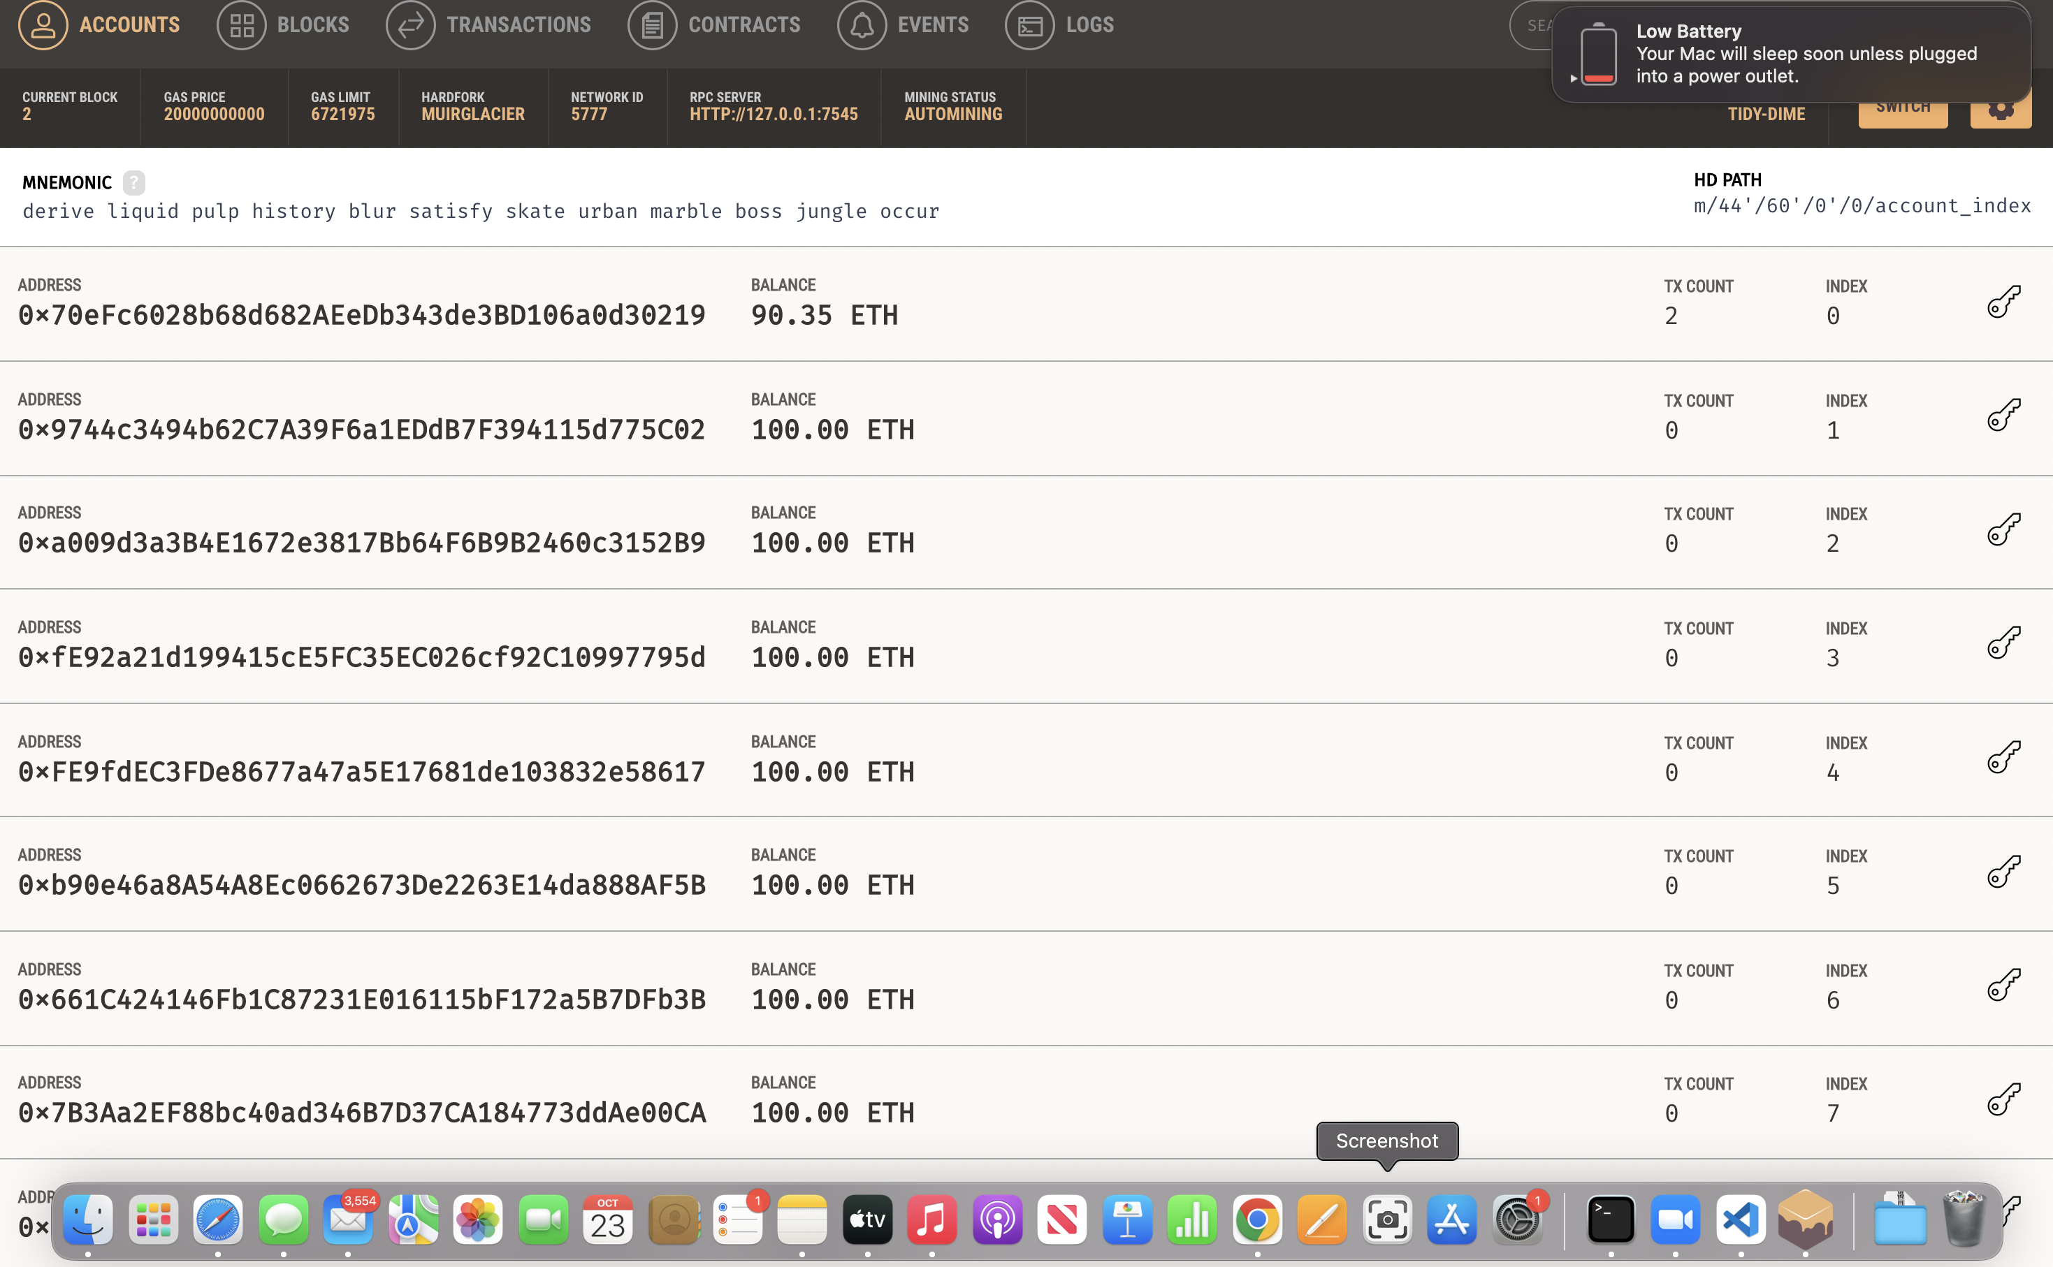Click key icon for index 3 account
The image size is (2053, 1267).
pos(2003,643)
